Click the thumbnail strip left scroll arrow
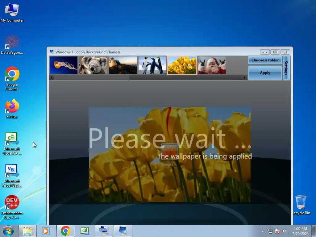Viewport: 316px width, 237px height. tap(52, 77)
